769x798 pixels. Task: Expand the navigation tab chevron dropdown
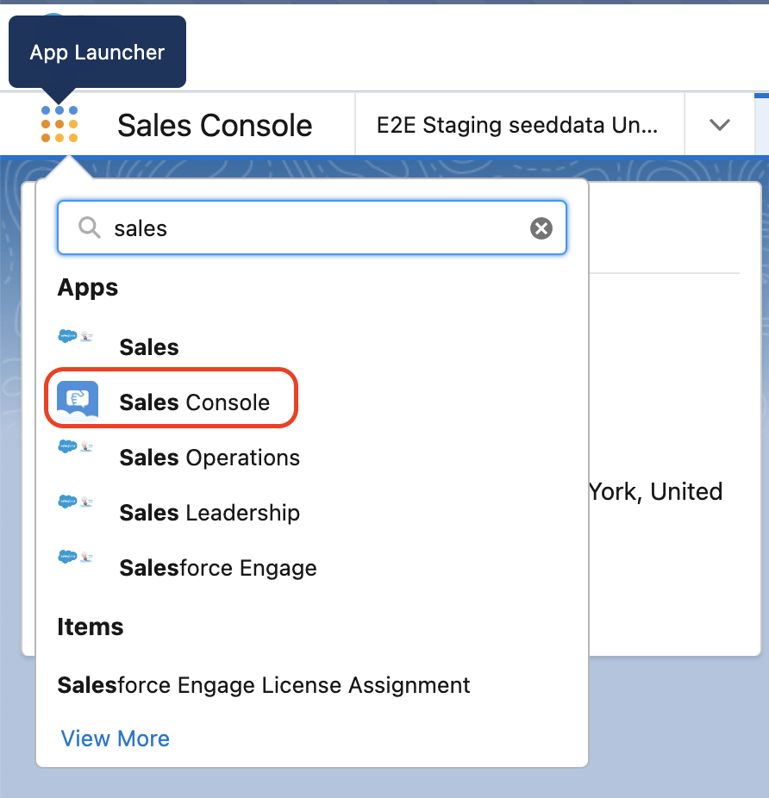[x=719, y=125]
